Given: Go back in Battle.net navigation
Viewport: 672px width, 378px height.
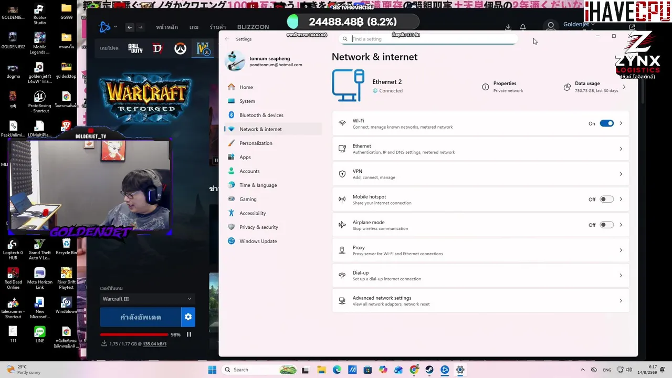Looking at the screenshot, I should (130, 27).
